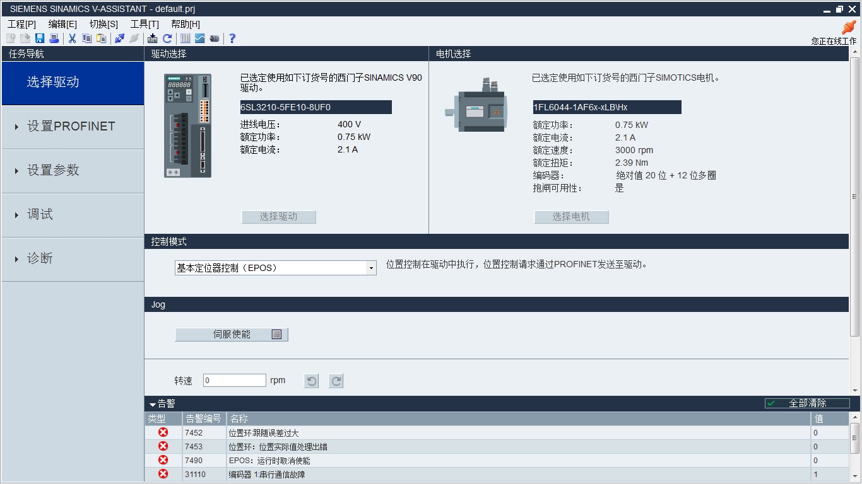The height and width of the screenshot is (484, 862).
Task: Click the motor toolbar icon
Action: (x=215, y=38)
